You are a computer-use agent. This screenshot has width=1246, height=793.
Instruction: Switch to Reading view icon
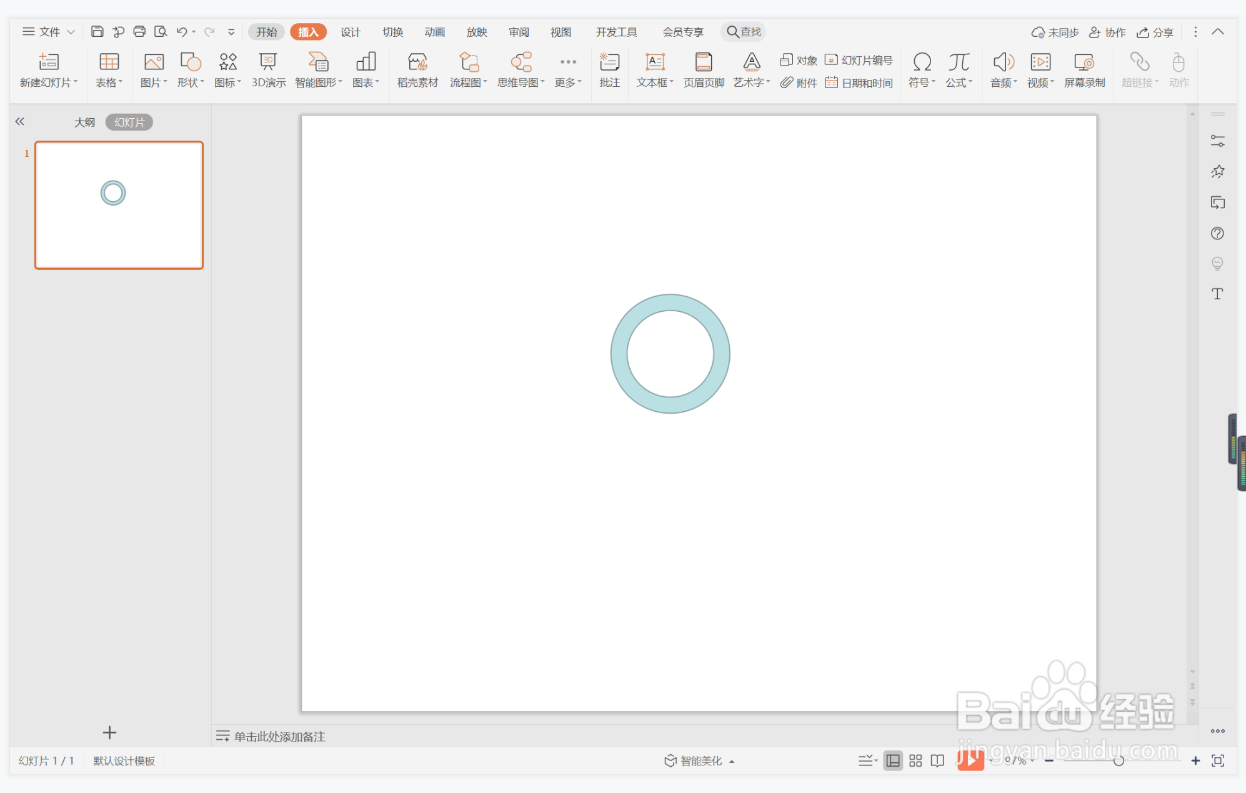[x=937, y=761]
